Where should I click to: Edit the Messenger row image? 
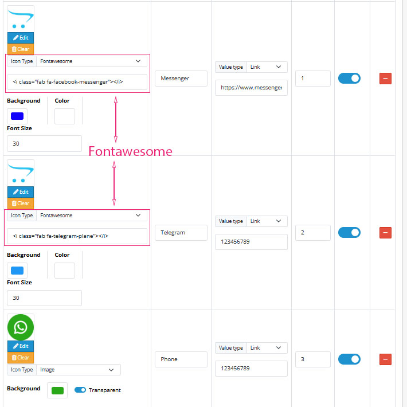pyautogui.click(x=21, y=38)
